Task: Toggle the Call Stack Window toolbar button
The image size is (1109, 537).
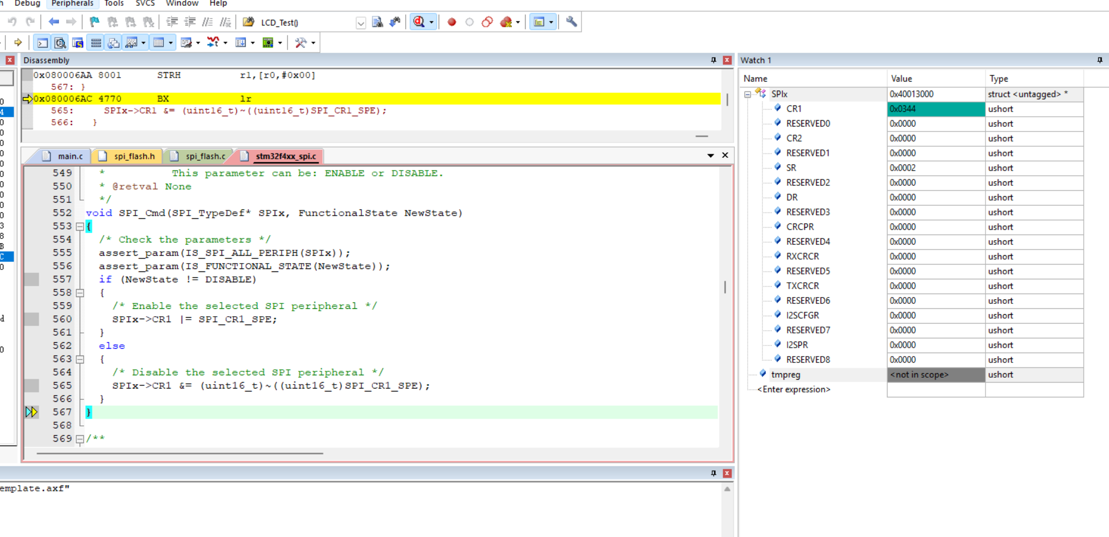Action: [x=114, y=43]
